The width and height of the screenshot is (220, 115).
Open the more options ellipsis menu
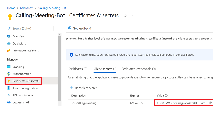pos(133,15)
